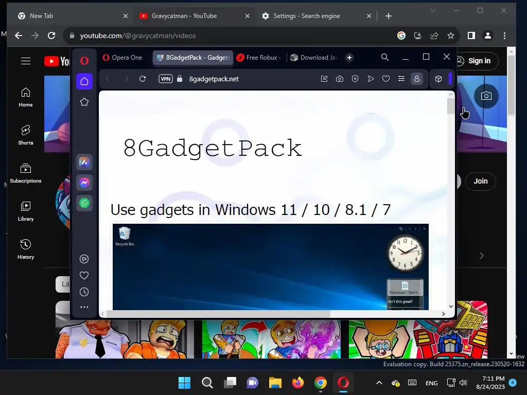Open Opera bookmarks star in sidebar
Screen dimensions: 527x395
(x=84, y=102)
